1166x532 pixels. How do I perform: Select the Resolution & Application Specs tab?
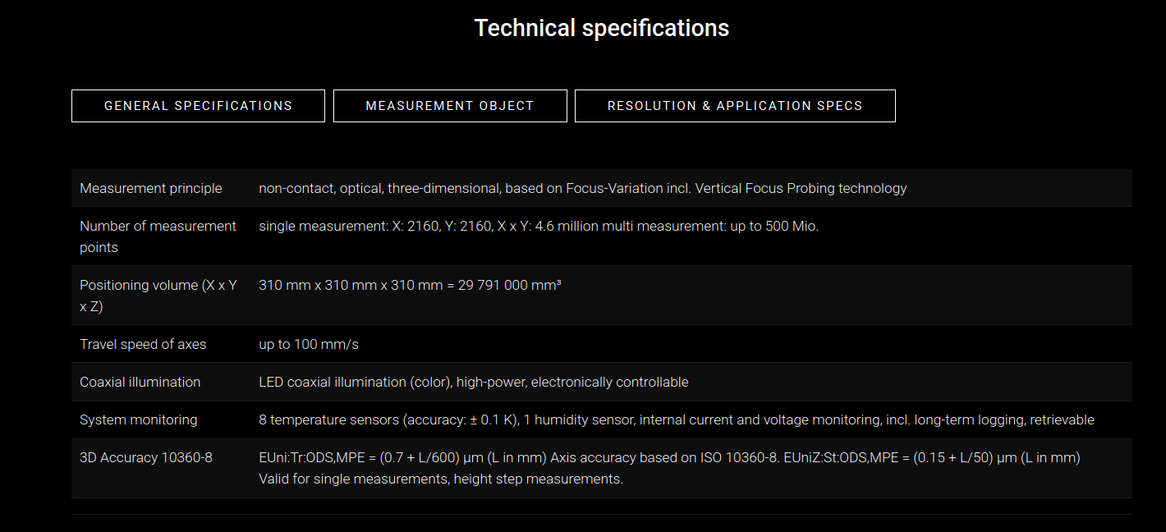(735, 106)
